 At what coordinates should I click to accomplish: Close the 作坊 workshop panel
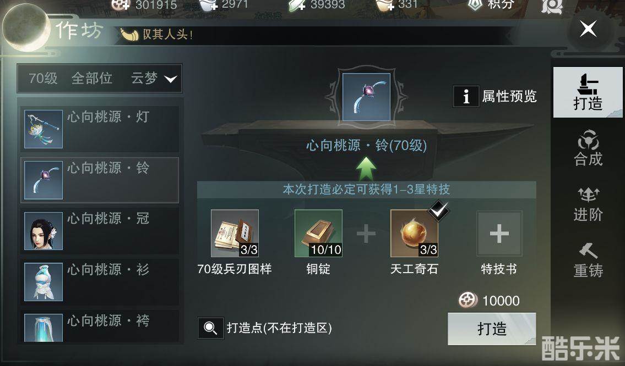click(x=588, y=29)
